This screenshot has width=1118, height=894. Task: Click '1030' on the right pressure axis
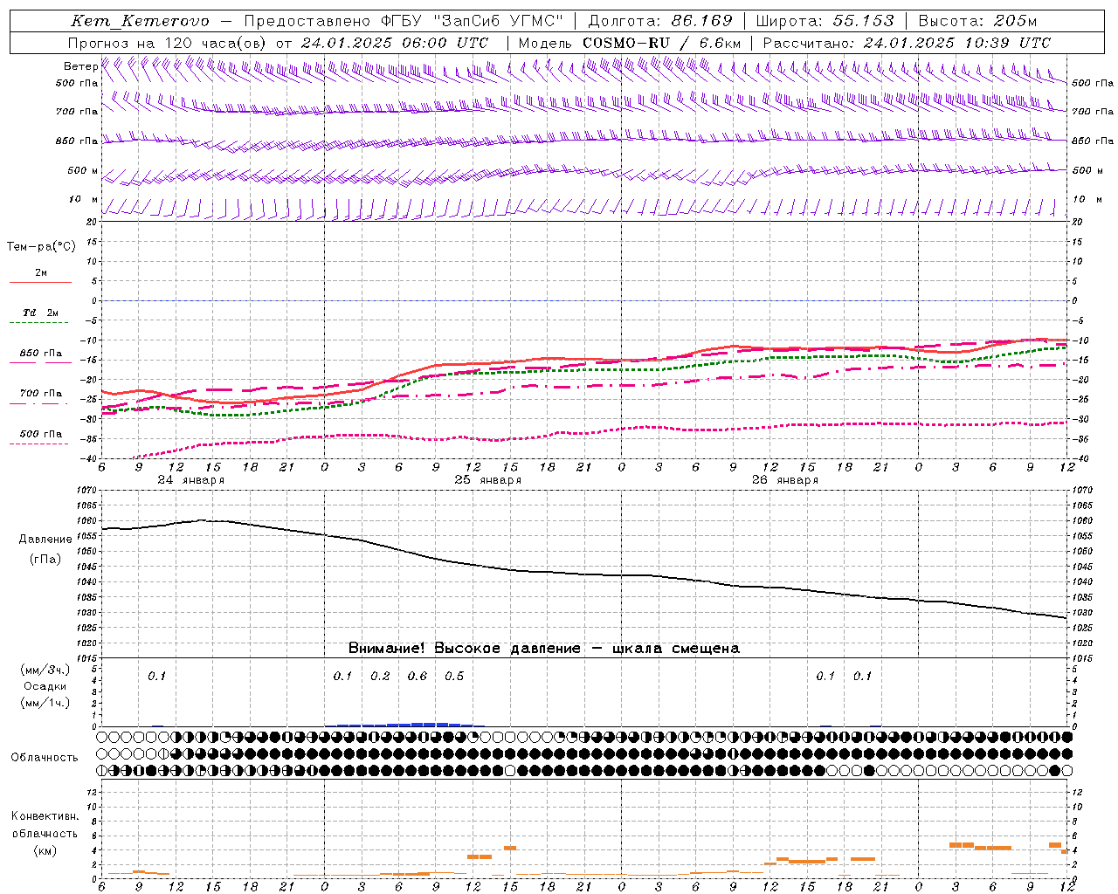coord(1082,613)
